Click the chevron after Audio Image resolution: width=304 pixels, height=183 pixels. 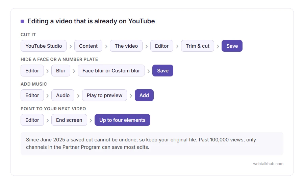[x=78, y=96]
